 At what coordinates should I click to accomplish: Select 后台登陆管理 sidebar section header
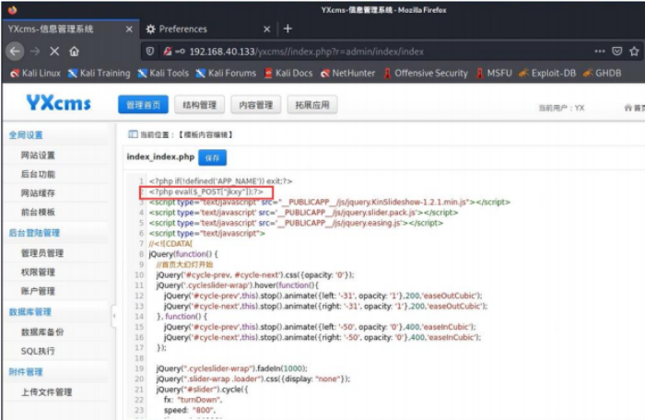(x=35, y=233)
